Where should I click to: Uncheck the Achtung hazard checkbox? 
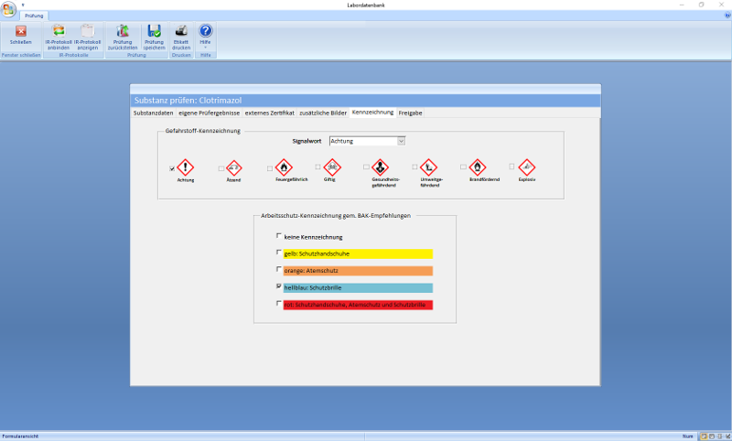point(172,168)
